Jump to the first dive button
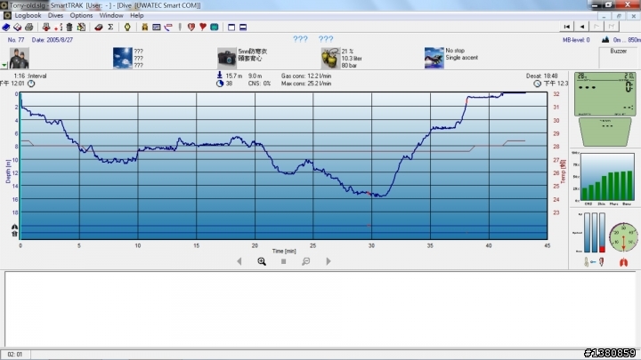641x360 pixels. pyautogui.click(x=566, y=27)
